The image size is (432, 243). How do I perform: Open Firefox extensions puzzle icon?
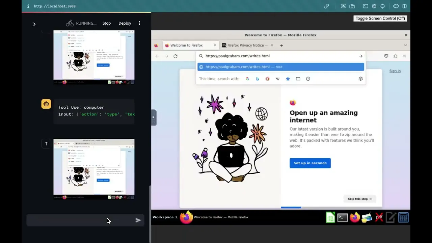pyautogui.click(x=395, y=56)
